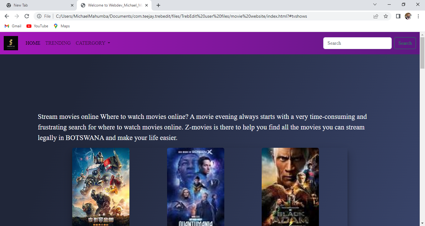Select the Black Adam movie poster

[290, 187]
